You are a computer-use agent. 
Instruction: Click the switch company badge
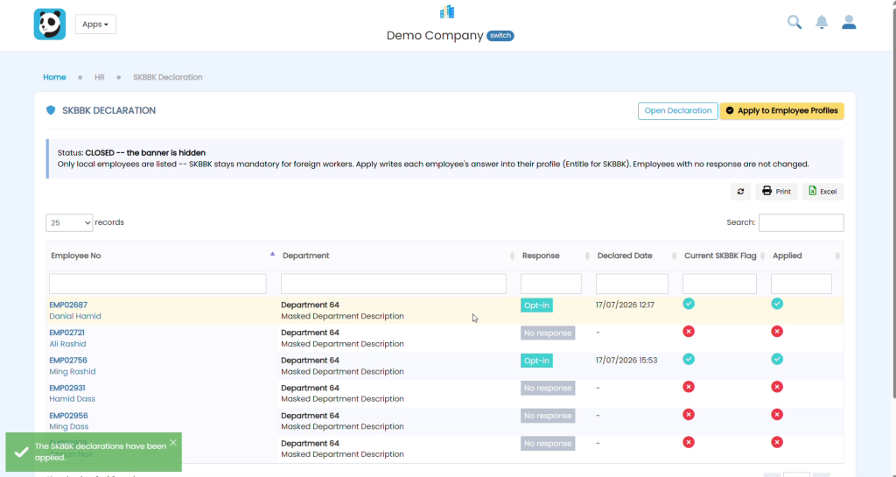coord(500,35)
